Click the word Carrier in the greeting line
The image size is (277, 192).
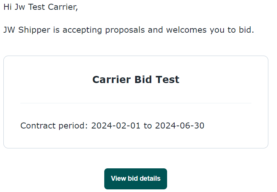tap(63, 7)
